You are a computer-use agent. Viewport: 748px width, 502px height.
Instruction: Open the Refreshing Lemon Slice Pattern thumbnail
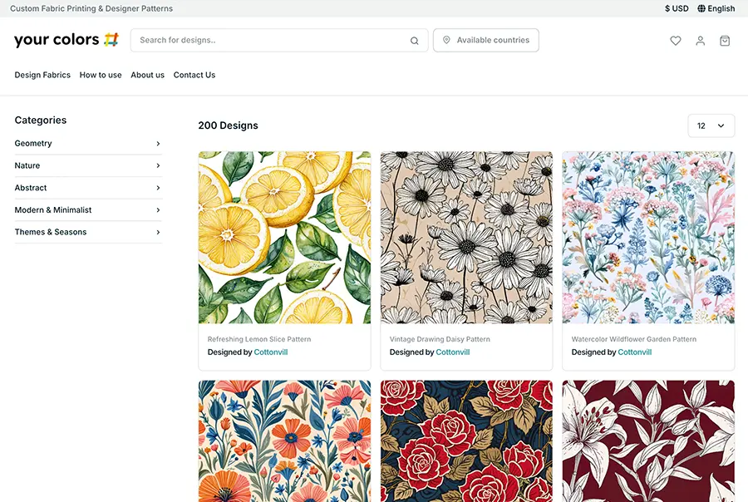tap(285, 238)
